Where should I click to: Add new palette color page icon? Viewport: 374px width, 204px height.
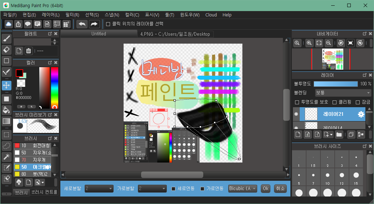click(19, 51)
